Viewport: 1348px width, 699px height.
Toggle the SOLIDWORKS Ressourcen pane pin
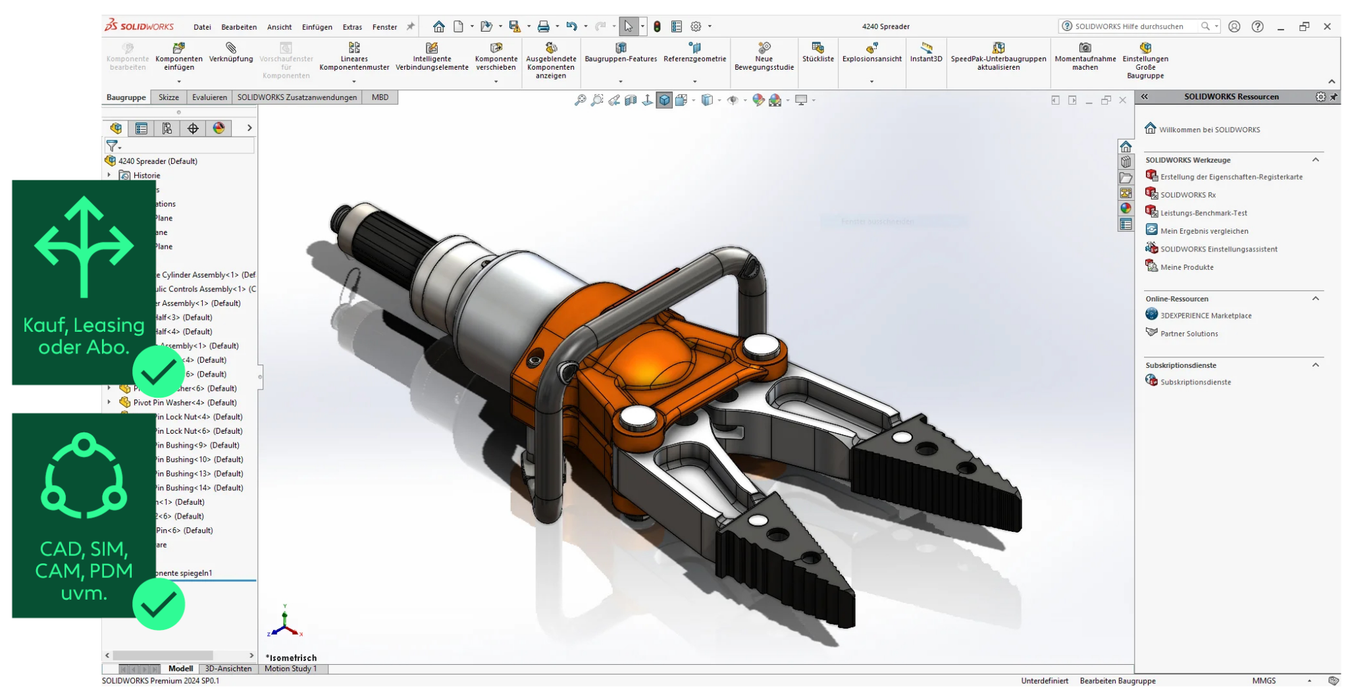(1334, 97)
